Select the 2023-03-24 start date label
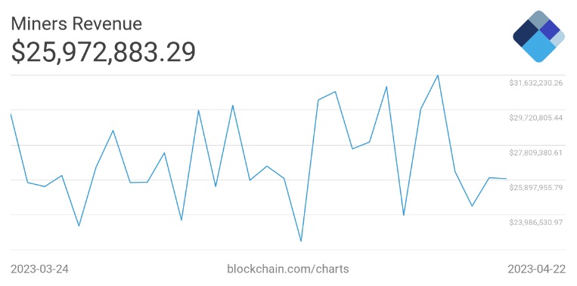The height and width of the screenshot is (286, 577). click(x=40, y=269)
